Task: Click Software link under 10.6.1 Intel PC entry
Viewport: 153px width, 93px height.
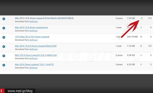Action: tap(33, 68)
